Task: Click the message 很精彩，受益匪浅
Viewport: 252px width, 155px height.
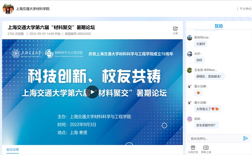Action: pos(209,76)
